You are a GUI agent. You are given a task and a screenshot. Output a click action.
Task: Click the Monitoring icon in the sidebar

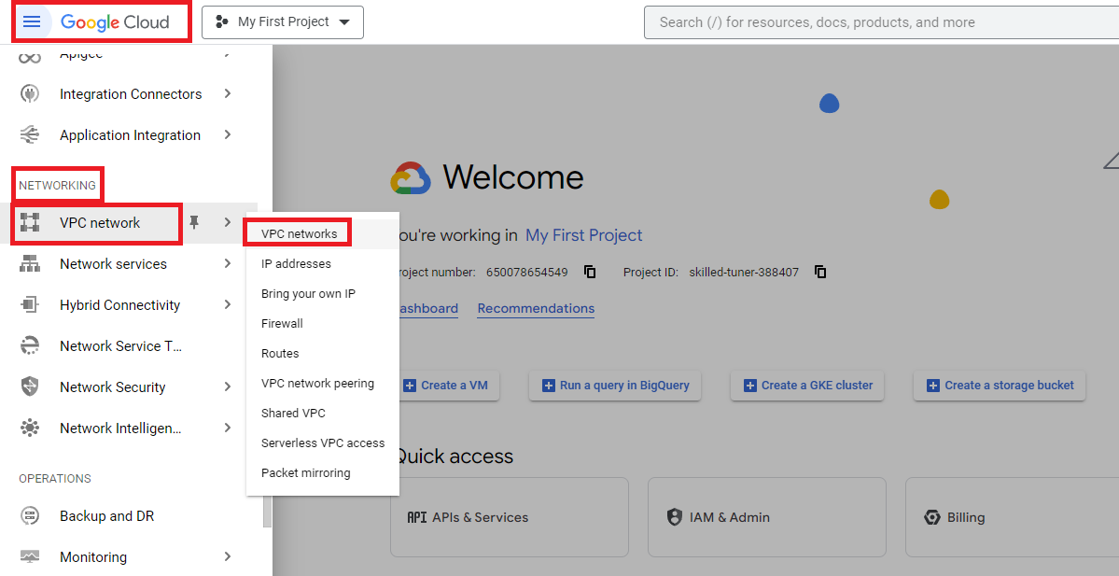[x=29, y=556]
